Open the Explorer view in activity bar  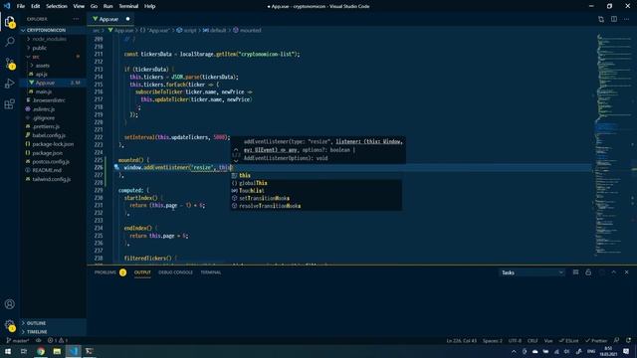(x=10, y=22)
